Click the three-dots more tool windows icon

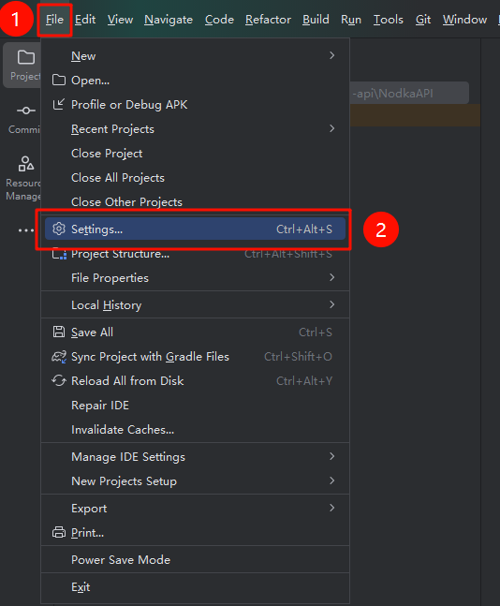tap(25, 230)
